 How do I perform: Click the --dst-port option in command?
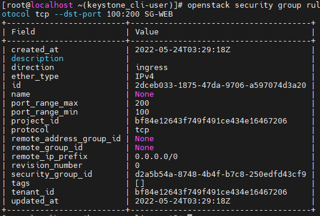78,14
